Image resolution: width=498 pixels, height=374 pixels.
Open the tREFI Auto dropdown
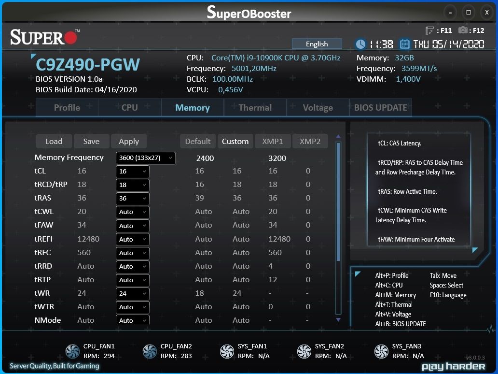tap(132, 240)
